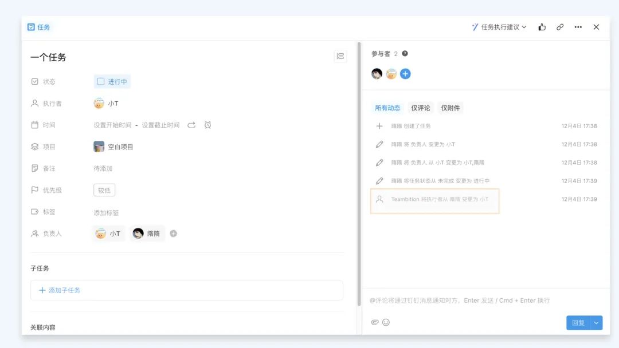This screenshot has height=348, width=619.
Task: Close the task dialog
Action: [596, 27]
